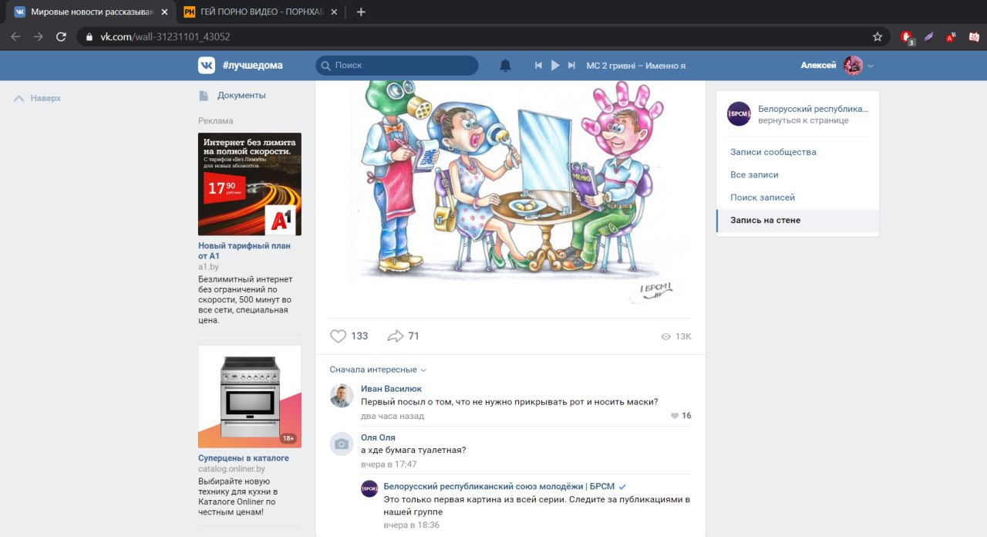Reload the page
Screen dimensions: 987x537
coord(62,36)
